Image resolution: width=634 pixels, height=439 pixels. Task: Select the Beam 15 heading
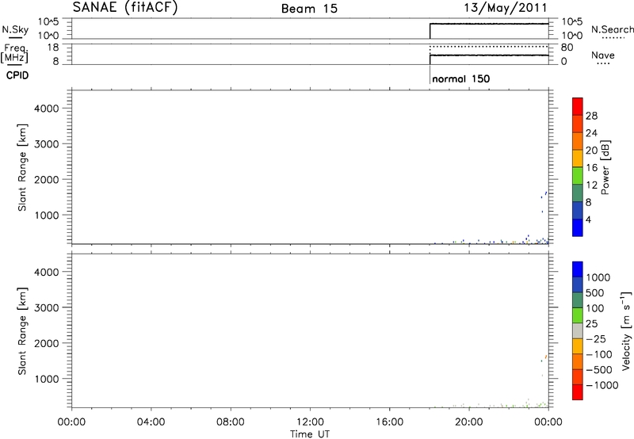[x=309, y=9]
